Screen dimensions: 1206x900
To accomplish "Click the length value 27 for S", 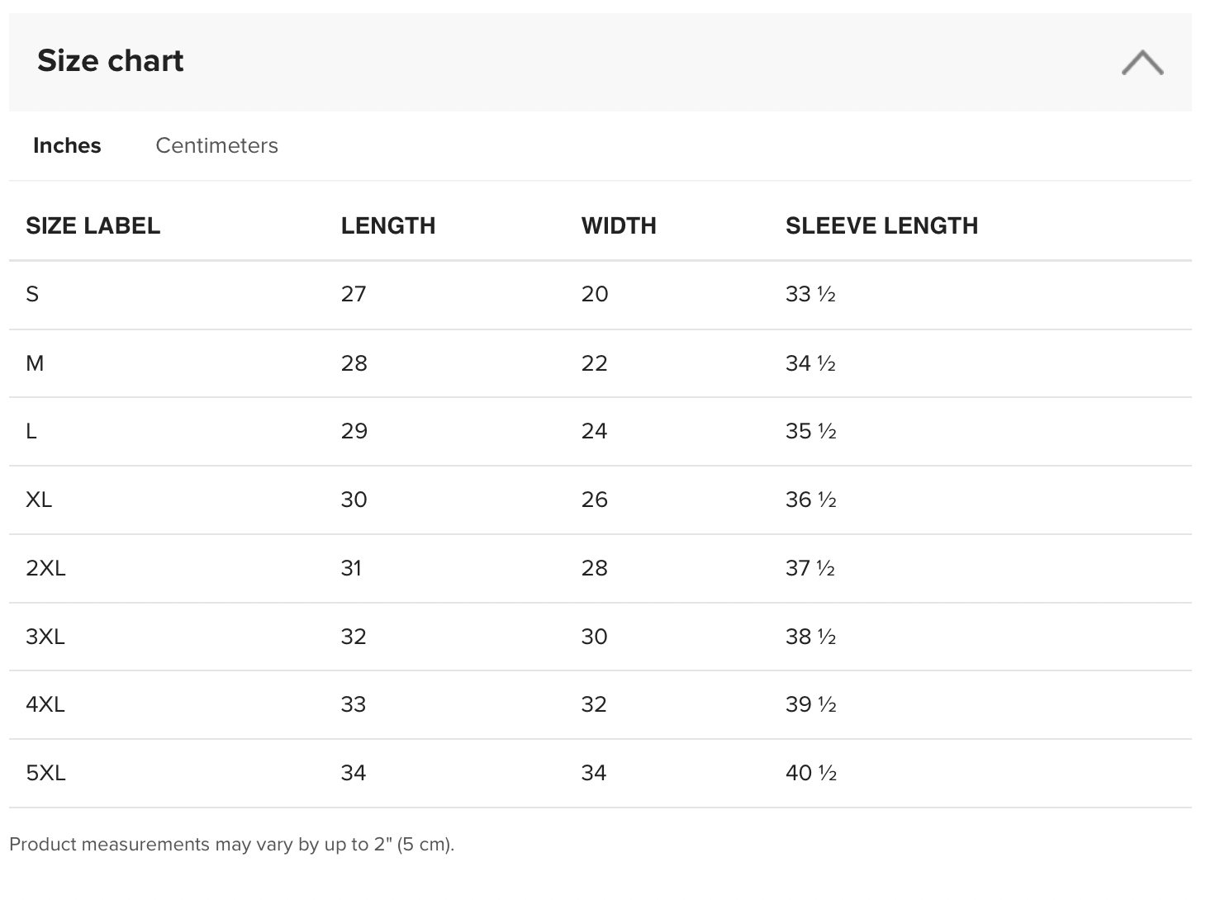I will click(x=354, y=295).
